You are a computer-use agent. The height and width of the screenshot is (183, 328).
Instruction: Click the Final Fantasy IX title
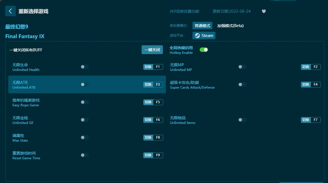point(25,36)
